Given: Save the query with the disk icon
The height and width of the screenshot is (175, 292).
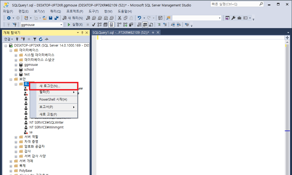Looking at the screenshot, I should pyautogui.click(x=51, y=18).
